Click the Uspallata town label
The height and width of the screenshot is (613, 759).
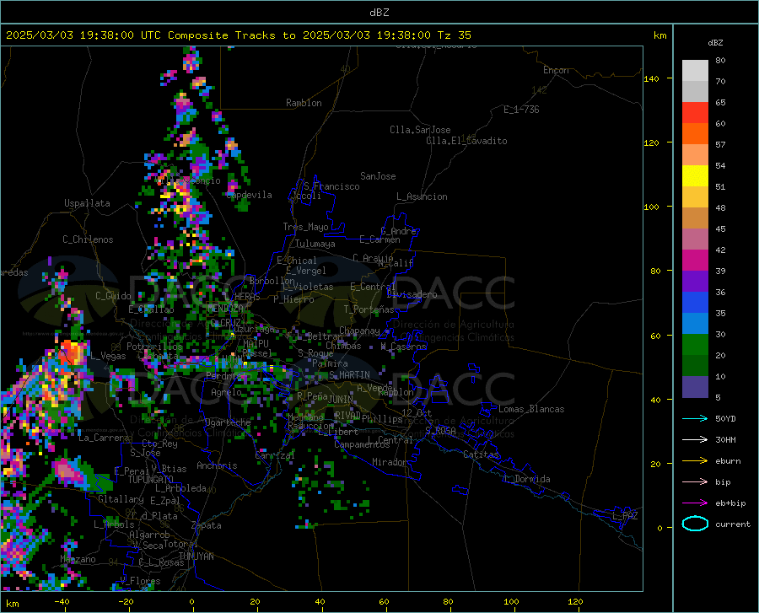(87, 203)
